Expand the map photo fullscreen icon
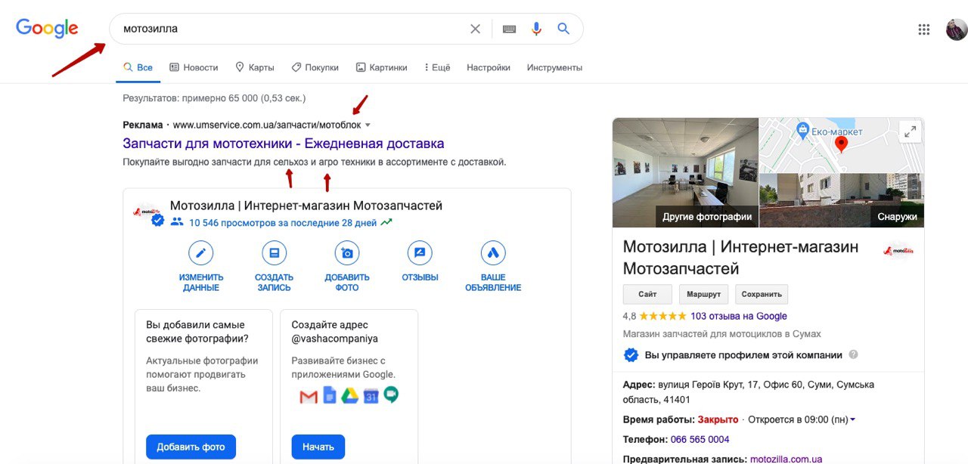This screenshot has height=464, width=968. [908, 131]
